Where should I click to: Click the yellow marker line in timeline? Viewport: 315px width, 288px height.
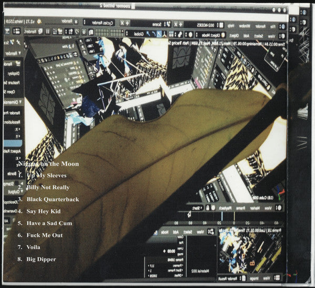(x=234, y=216)
